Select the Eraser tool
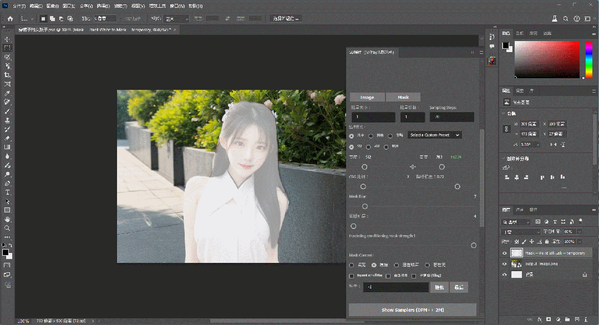Screen dimensions: 599x325 click(x=7, y=139)
